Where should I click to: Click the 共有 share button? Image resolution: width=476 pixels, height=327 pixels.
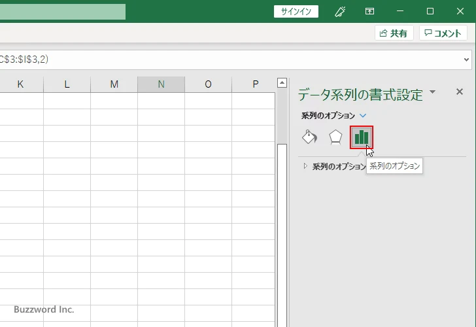(x=394, y=33)
